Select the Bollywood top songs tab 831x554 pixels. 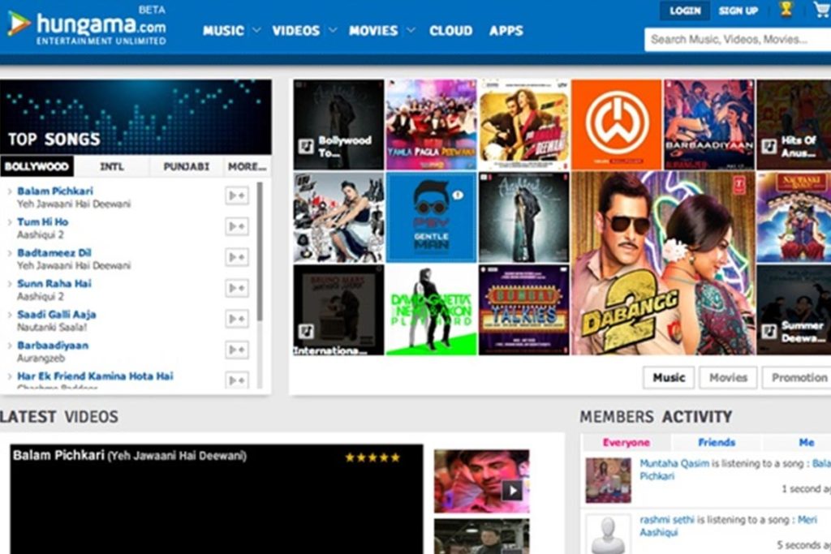37,166
